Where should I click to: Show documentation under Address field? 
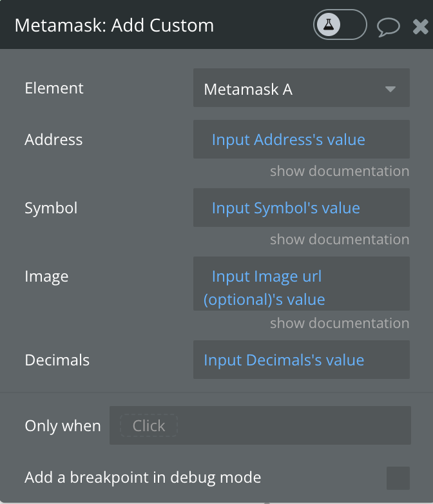(340, 171)
